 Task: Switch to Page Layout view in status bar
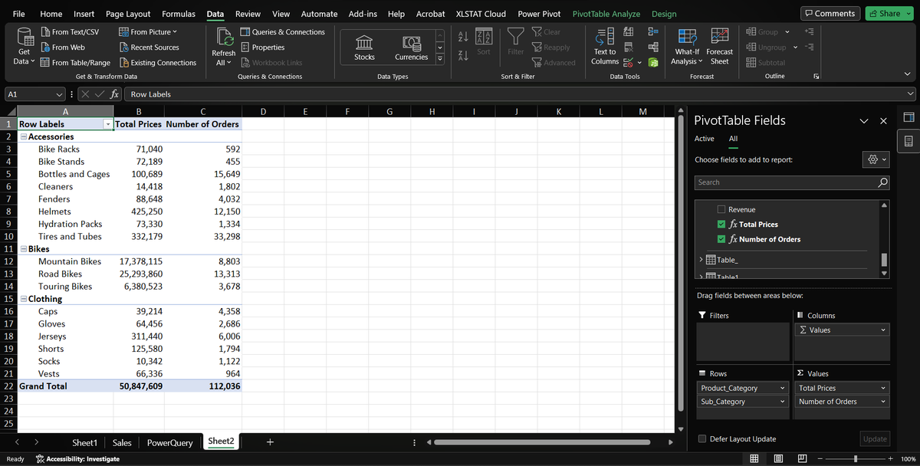(x=778, y=458)
